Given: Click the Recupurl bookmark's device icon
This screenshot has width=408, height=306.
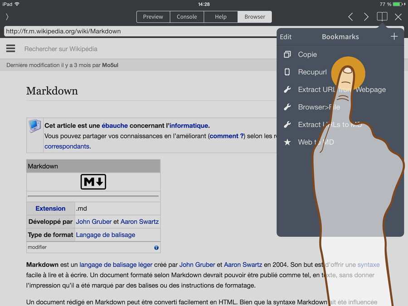Looking at the screenshot, I should pos(287,72).
